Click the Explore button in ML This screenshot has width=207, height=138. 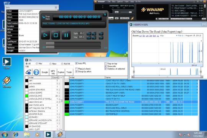tap(61, 72)
